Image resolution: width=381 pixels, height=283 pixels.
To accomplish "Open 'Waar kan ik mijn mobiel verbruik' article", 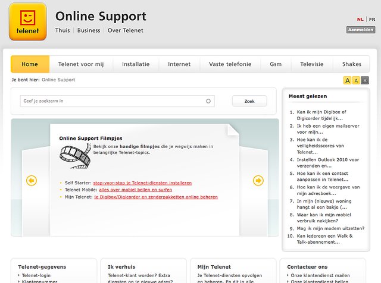I will (x=324, y=218).
